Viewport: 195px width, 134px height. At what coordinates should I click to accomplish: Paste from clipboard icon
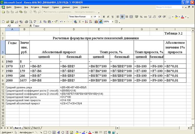click(x=49, y=22)
